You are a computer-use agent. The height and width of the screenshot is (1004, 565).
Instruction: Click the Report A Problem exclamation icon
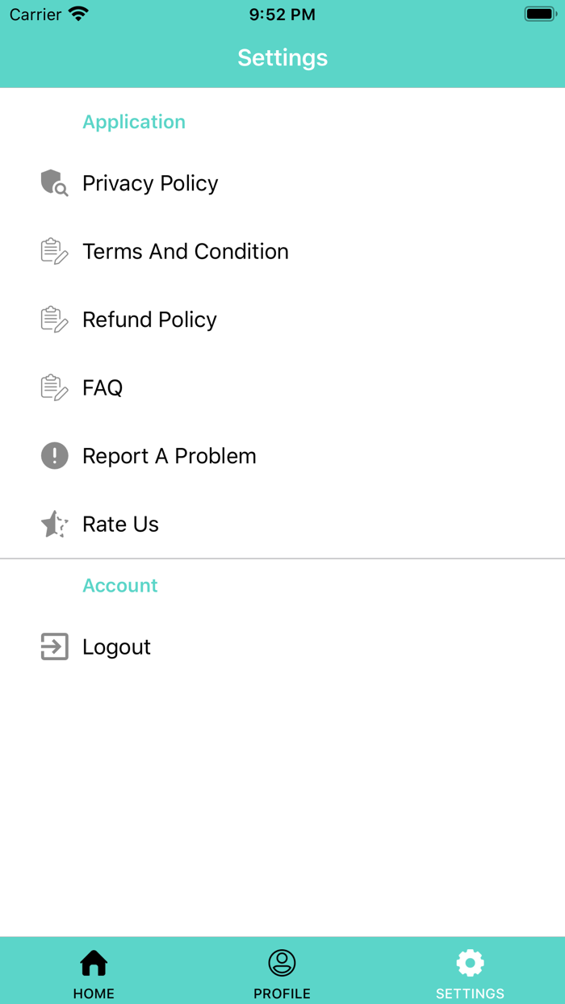click(x=54, y=456)
